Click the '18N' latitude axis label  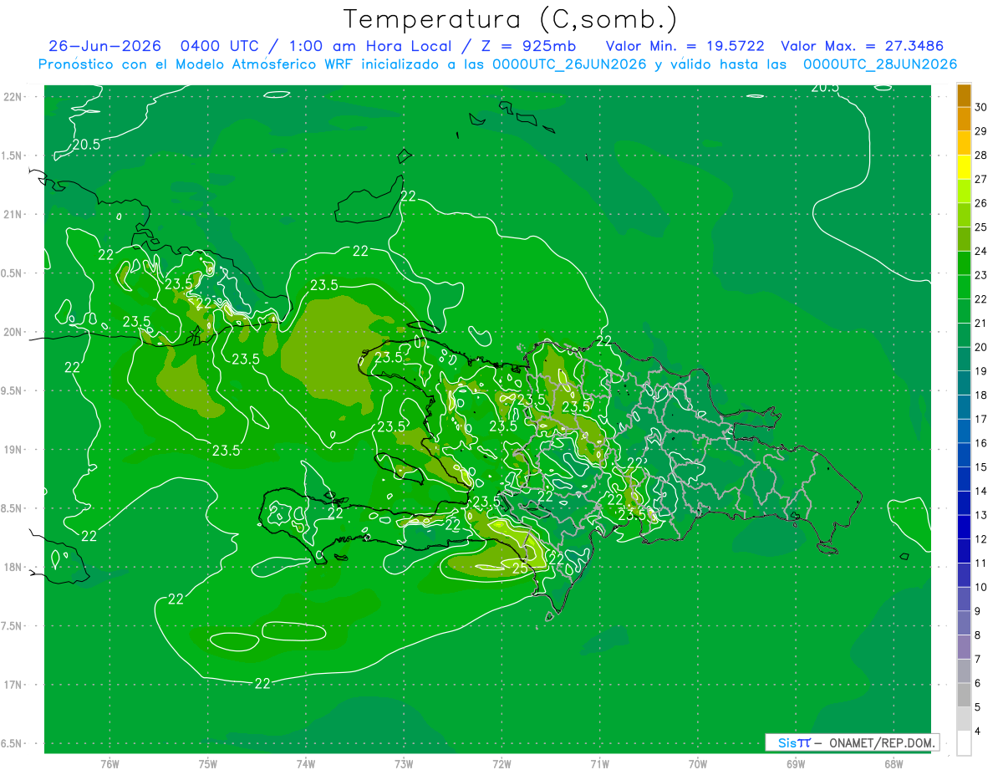point(13,568)
